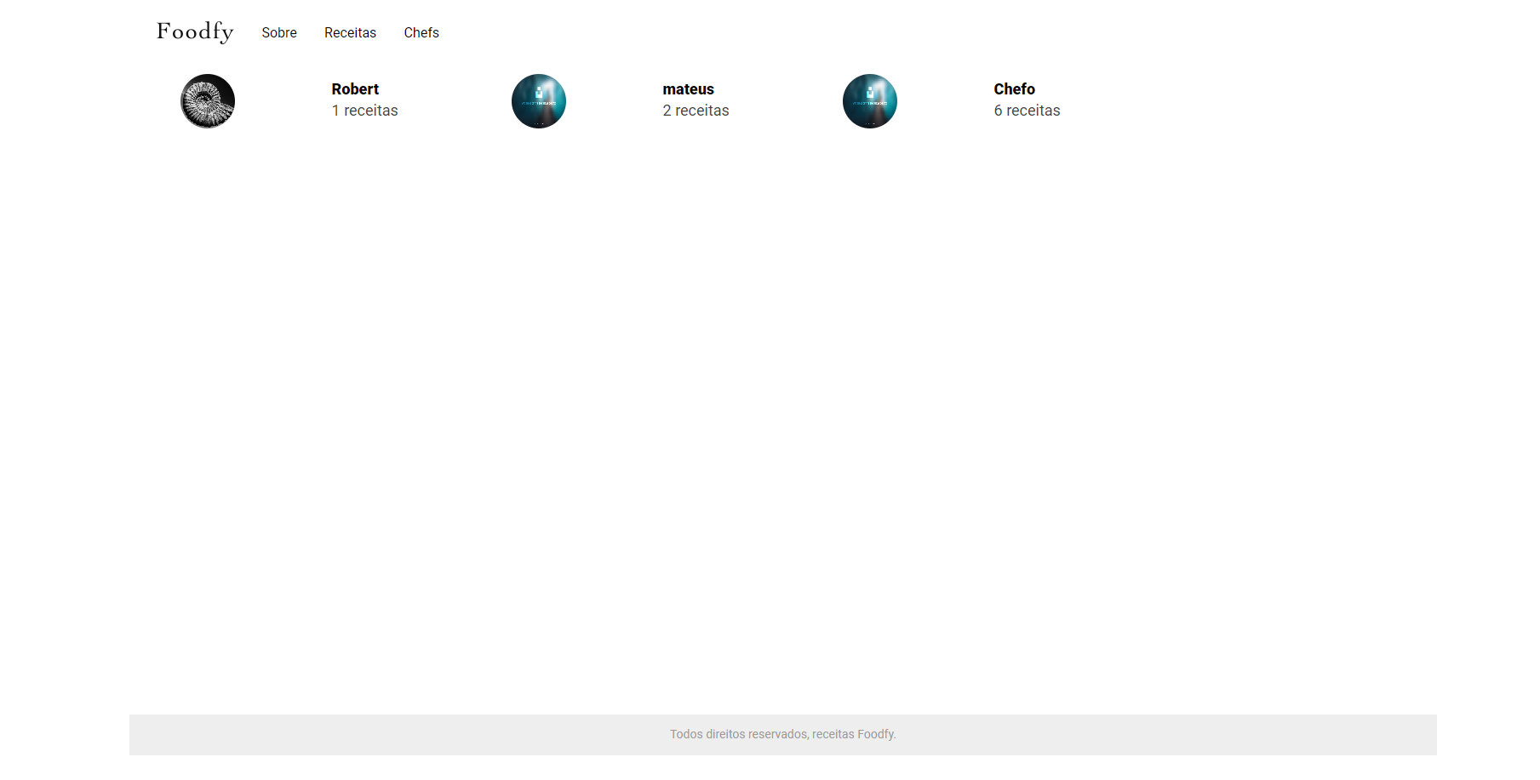Click the Foodfy logo
The image size is (1540, 780).
(x=195, y=32)
